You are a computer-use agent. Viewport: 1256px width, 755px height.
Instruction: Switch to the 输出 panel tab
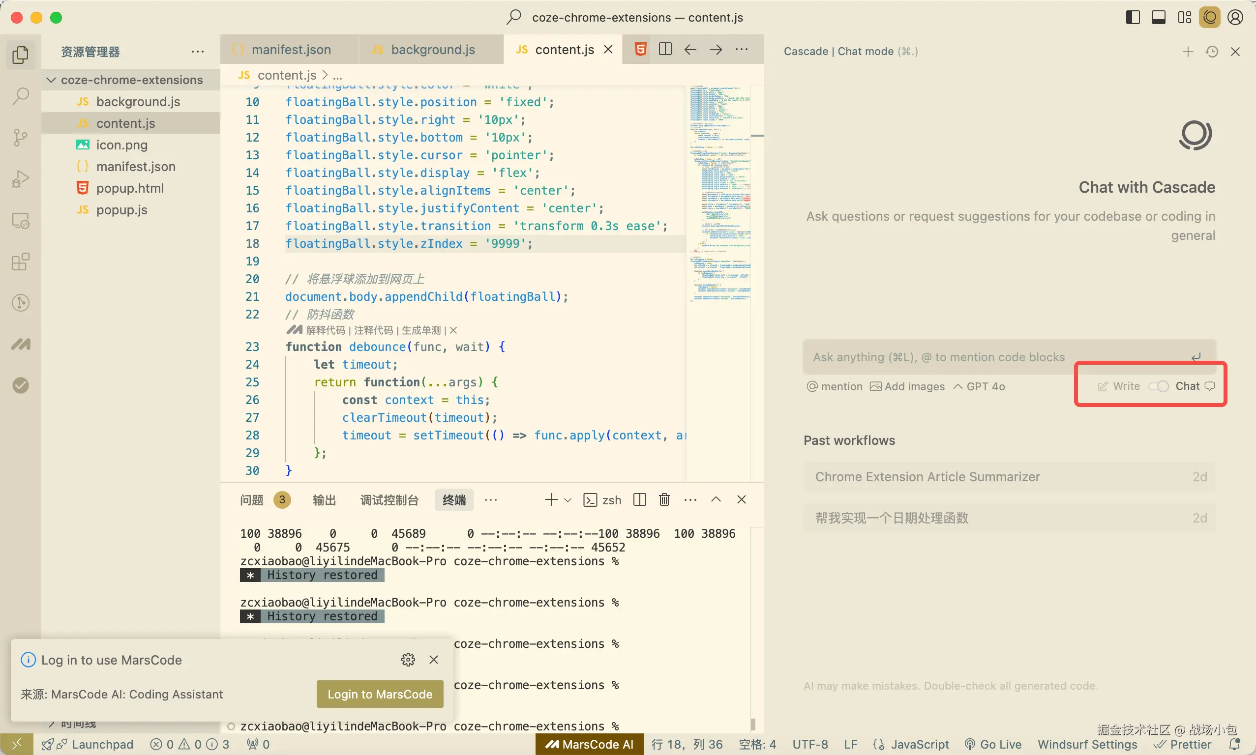pyautogui.click(x=324, y=500)
